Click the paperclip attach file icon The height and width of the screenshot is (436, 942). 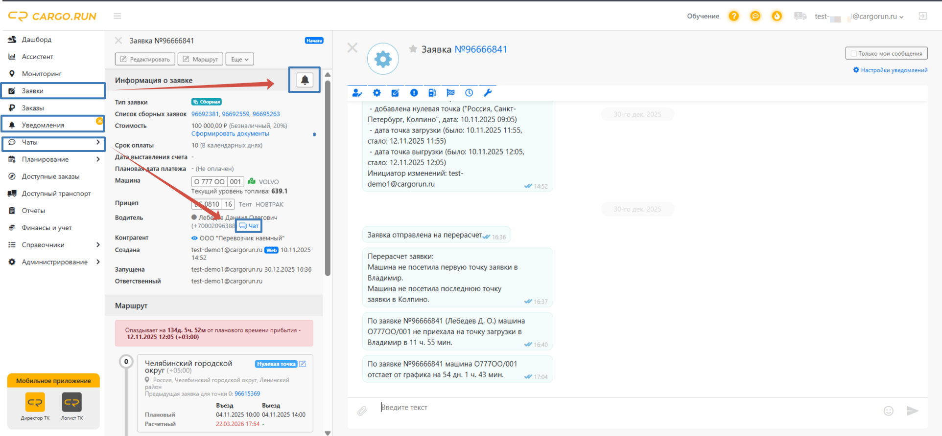[362, 411]
